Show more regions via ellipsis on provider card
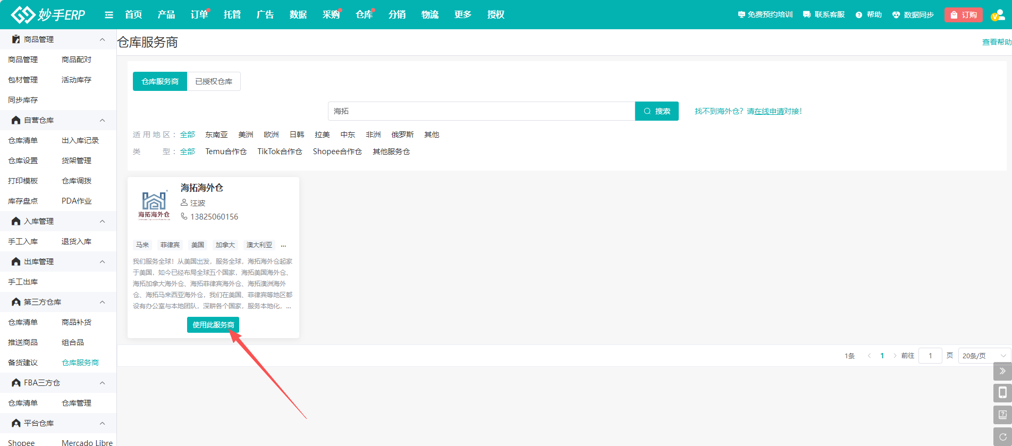 point(283,245)
